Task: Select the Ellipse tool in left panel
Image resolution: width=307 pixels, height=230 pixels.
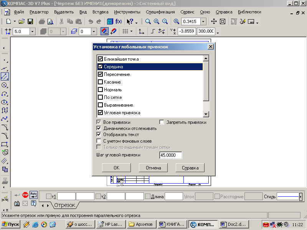Action: coord(5,102)
